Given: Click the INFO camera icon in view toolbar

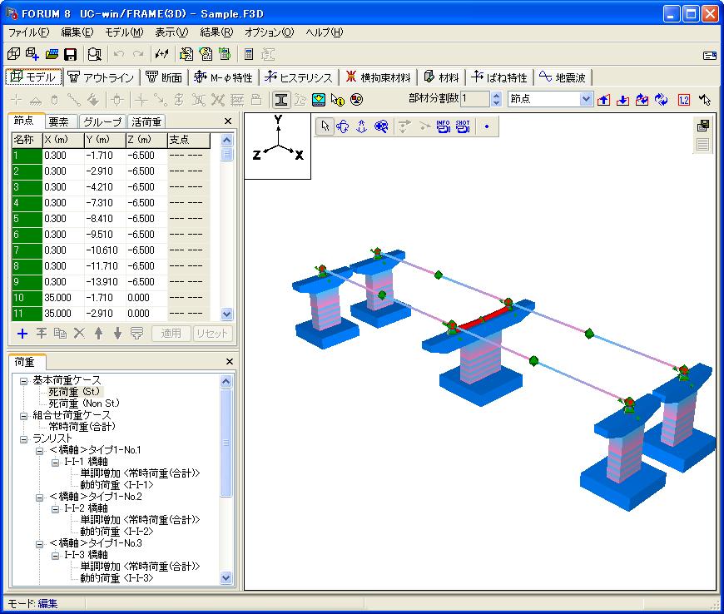Looking at the screenshot, I should point(443,126).
